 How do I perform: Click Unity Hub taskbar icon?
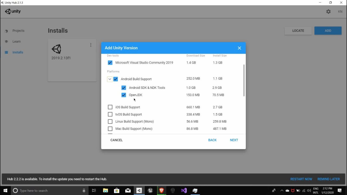tap(139, 191)
